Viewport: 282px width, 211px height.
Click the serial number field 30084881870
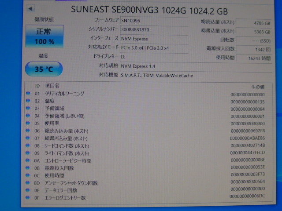[x=154, y=29]
